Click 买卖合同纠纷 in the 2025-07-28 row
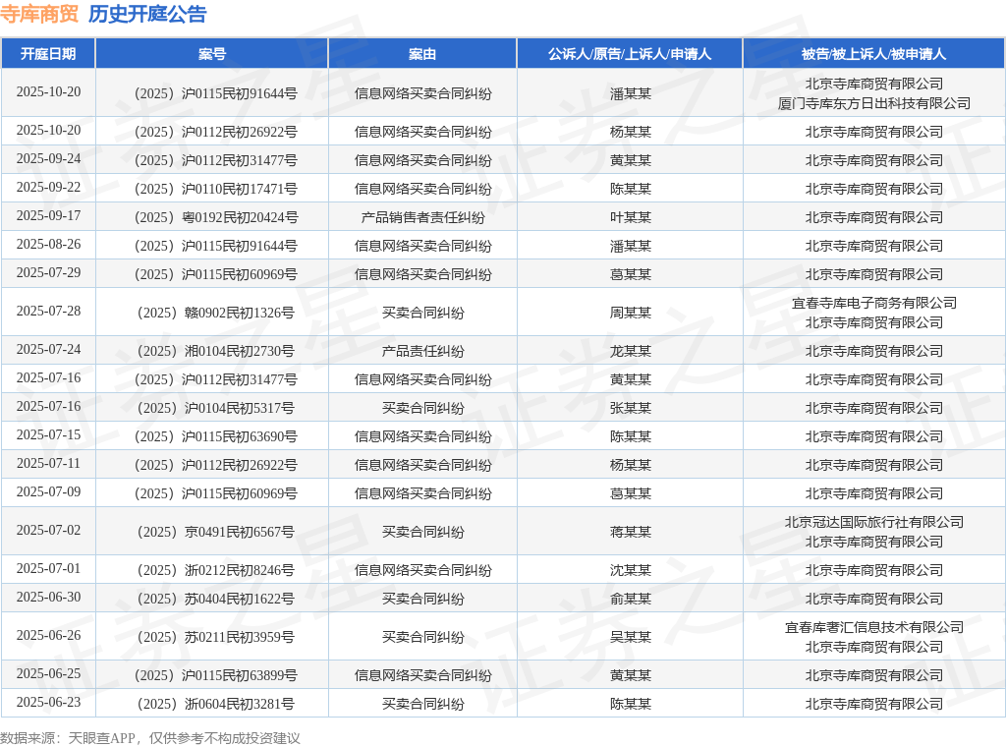The height and width of the screenshot is (747, 1006). [x=422, y=313]
